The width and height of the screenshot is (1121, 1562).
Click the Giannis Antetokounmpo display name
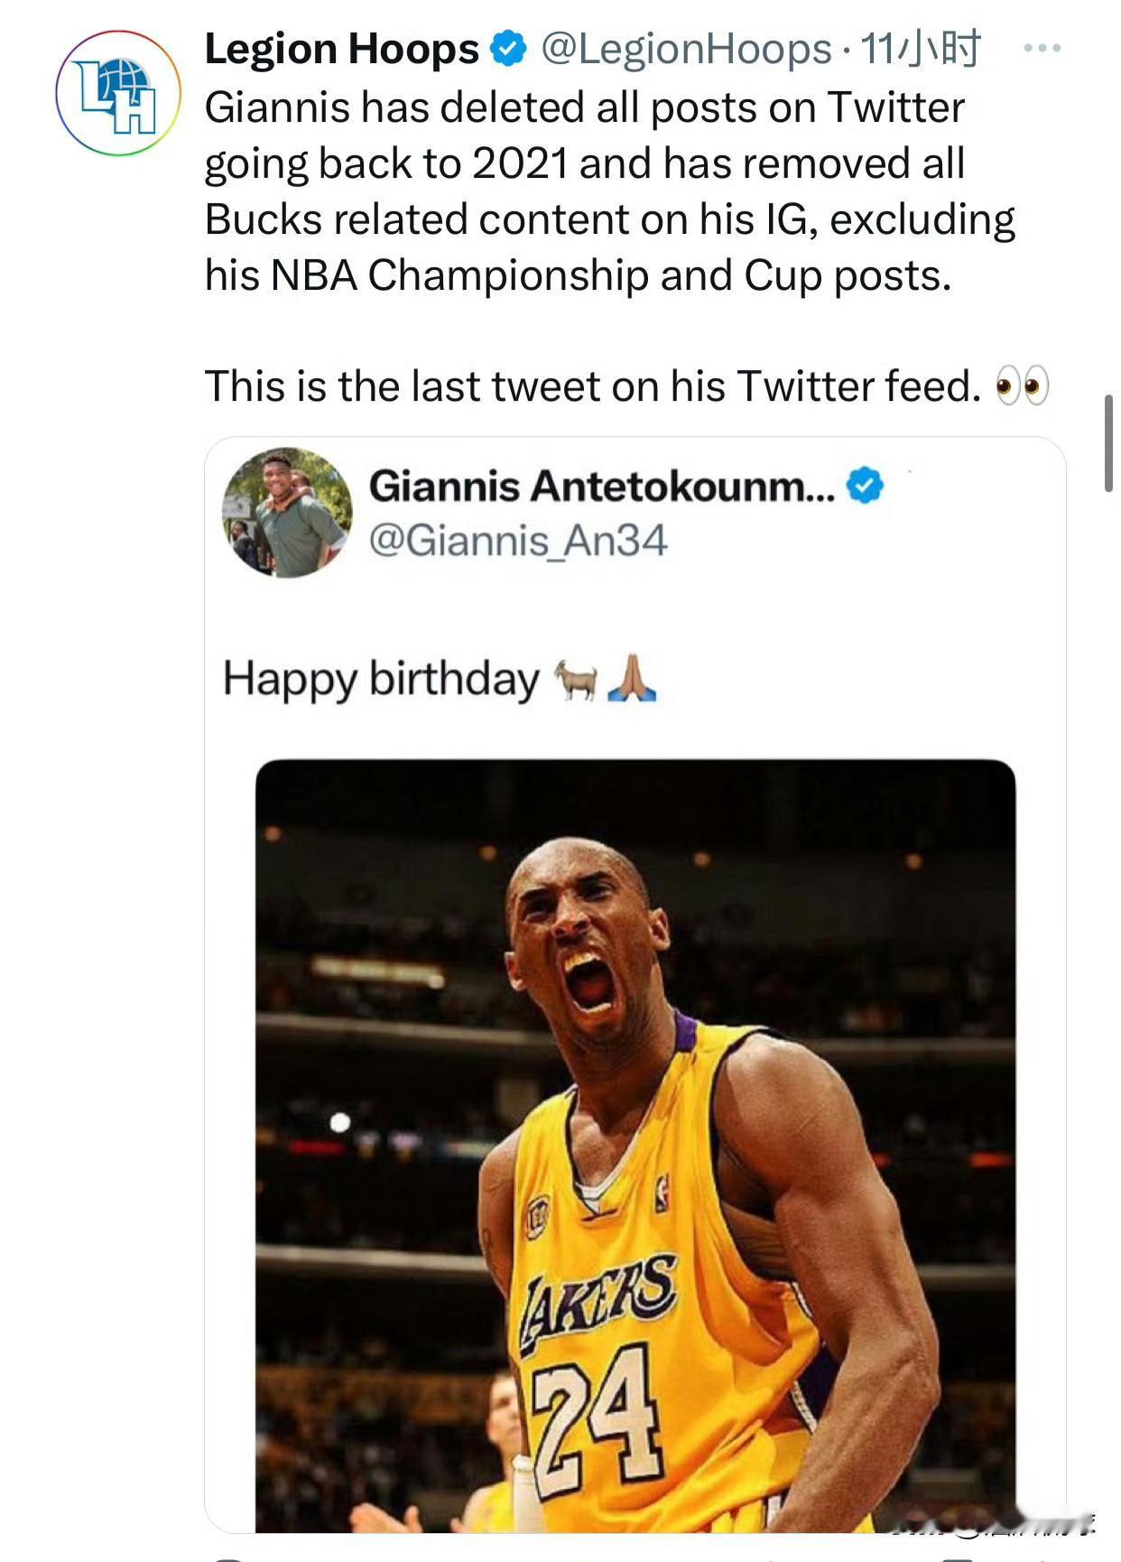coord(602,487)
